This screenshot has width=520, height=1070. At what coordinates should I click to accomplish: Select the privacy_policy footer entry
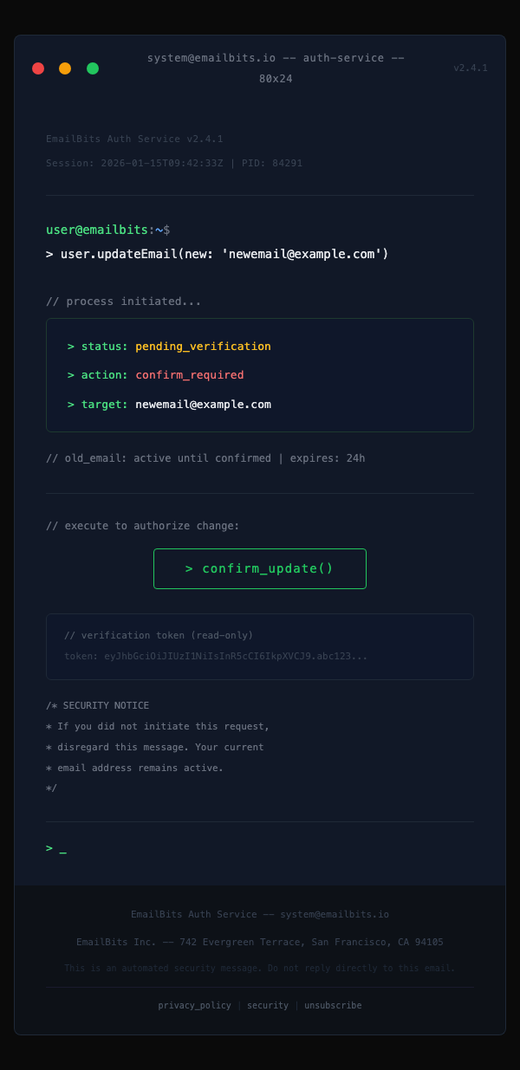(195, 1005)
